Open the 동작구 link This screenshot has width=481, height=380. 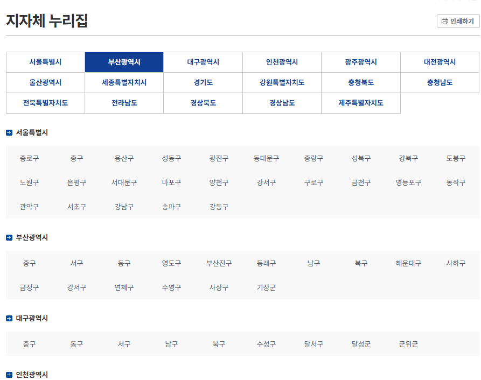point(456,182)
